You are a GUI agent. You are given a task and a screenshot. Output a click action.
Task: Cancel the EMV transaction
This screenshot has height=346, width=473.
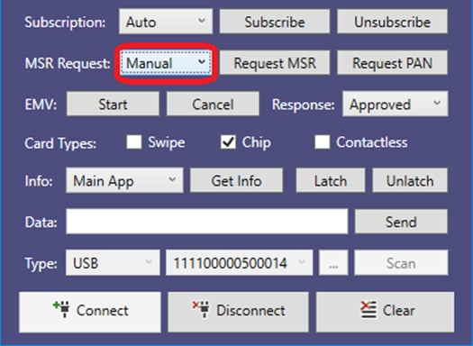click(x=213, y=105)
